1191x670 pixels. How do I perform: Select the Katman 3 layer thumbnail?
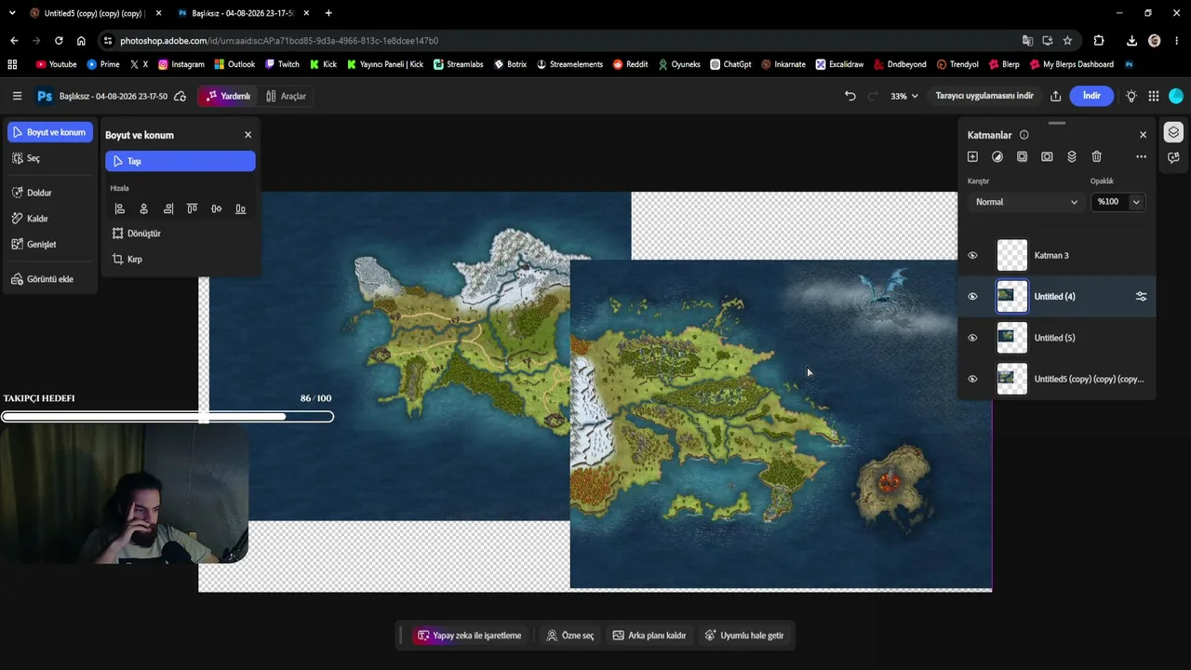[1012, 256]
